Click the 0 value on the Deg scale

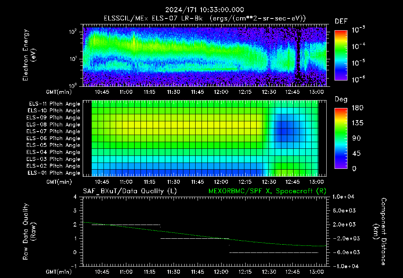[354, 169]
